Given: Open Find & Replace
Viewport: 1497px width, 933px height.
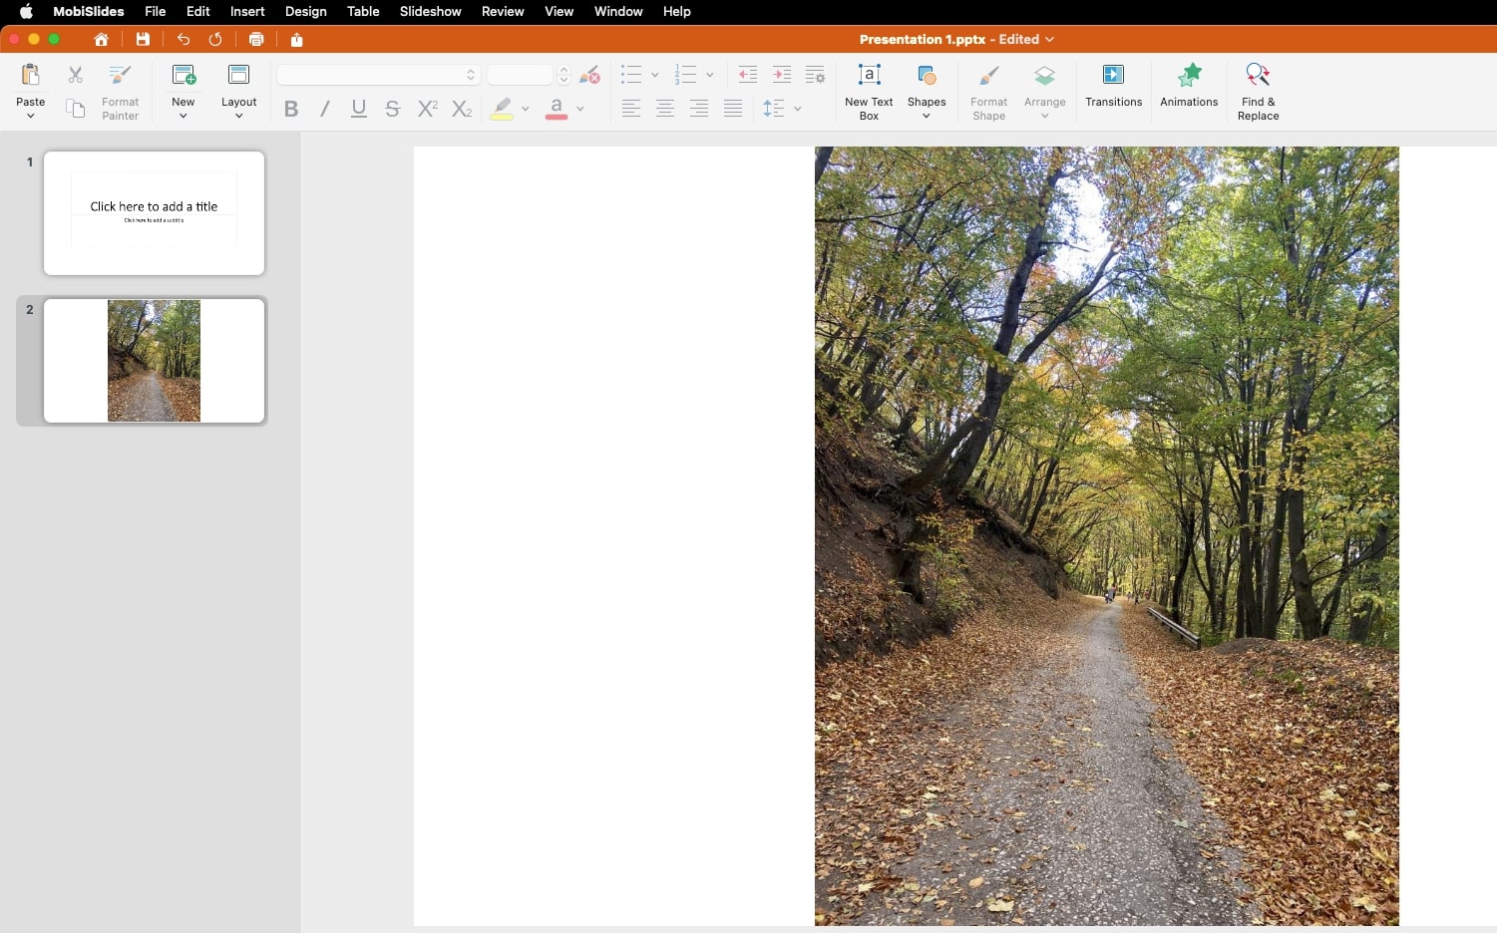Looking at the screenshot, I should tap(1257, 90).
